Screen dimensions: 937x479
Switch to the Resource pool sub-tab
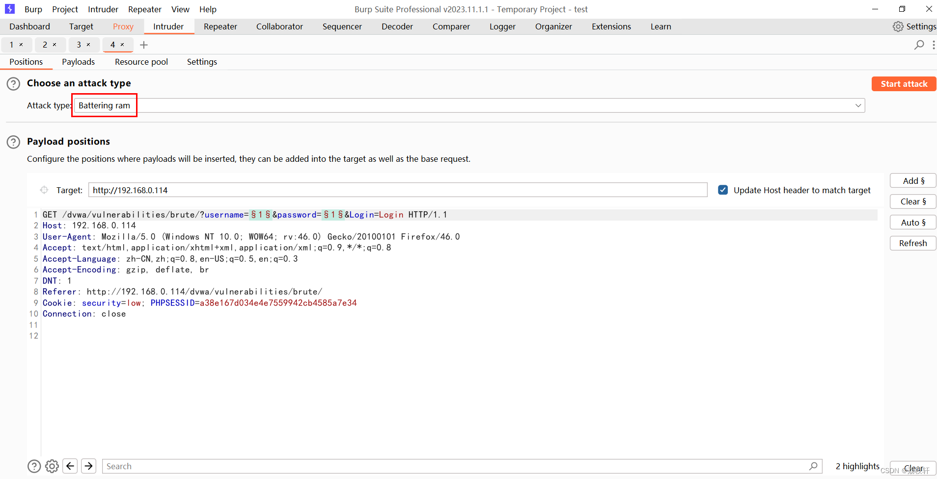click(x=141, y=62)
